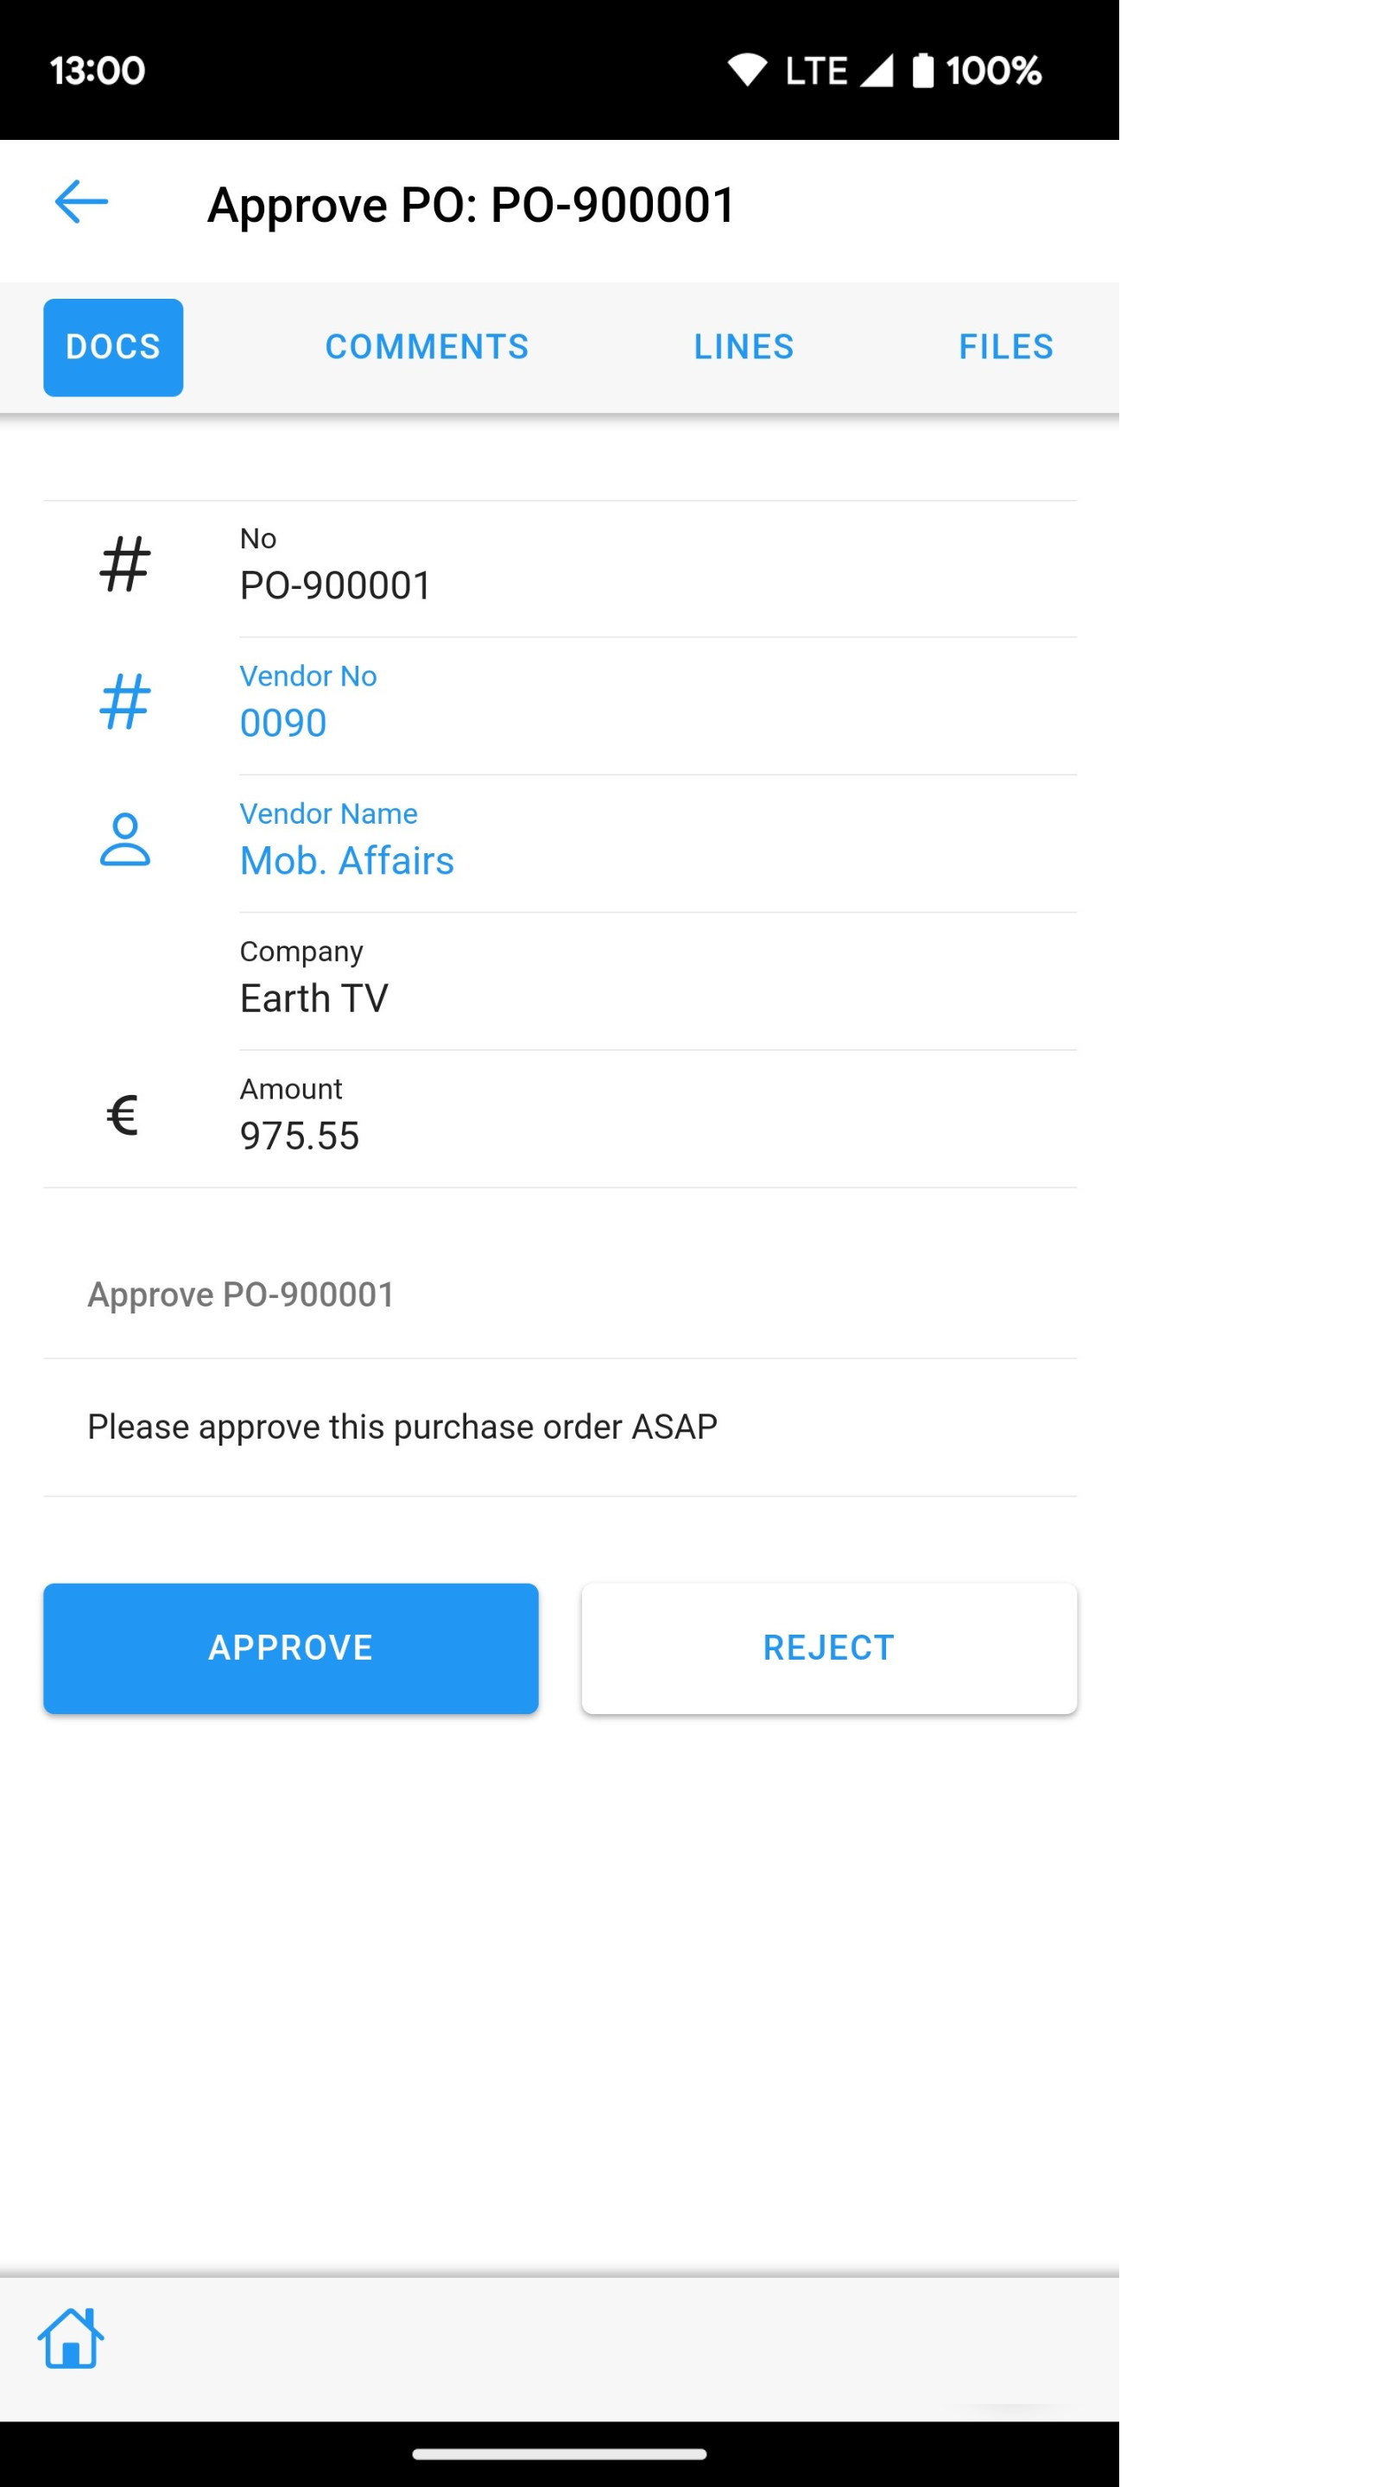Open the FILES tab
This screenshot has height=2487, width=1399.
coord(1005,346)
